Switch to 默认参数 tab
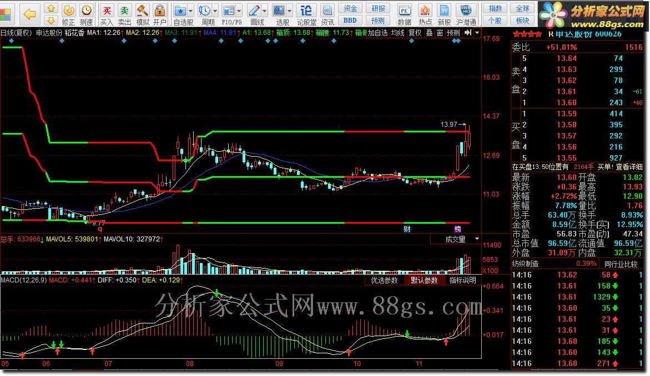Viewport: 650px width, 376px height. tap(424, 280)
